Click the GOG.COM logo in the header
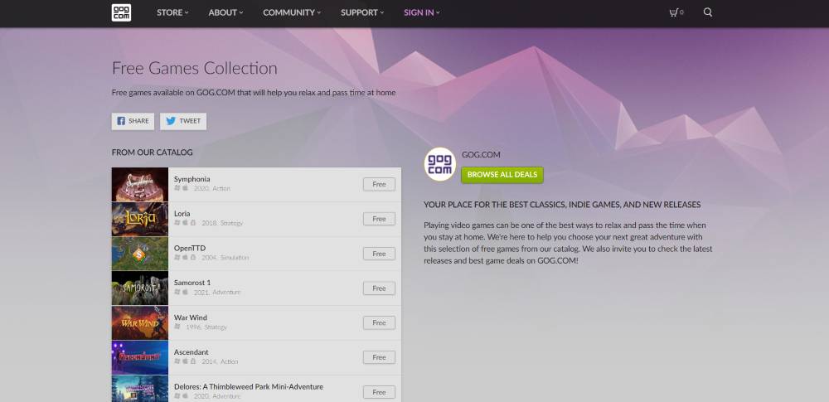829x402 pixels. coord(121,12)
